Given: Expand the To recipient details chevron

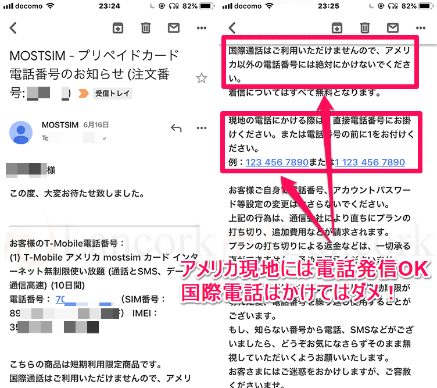Looking at the screenshot, I should (104, 138).
